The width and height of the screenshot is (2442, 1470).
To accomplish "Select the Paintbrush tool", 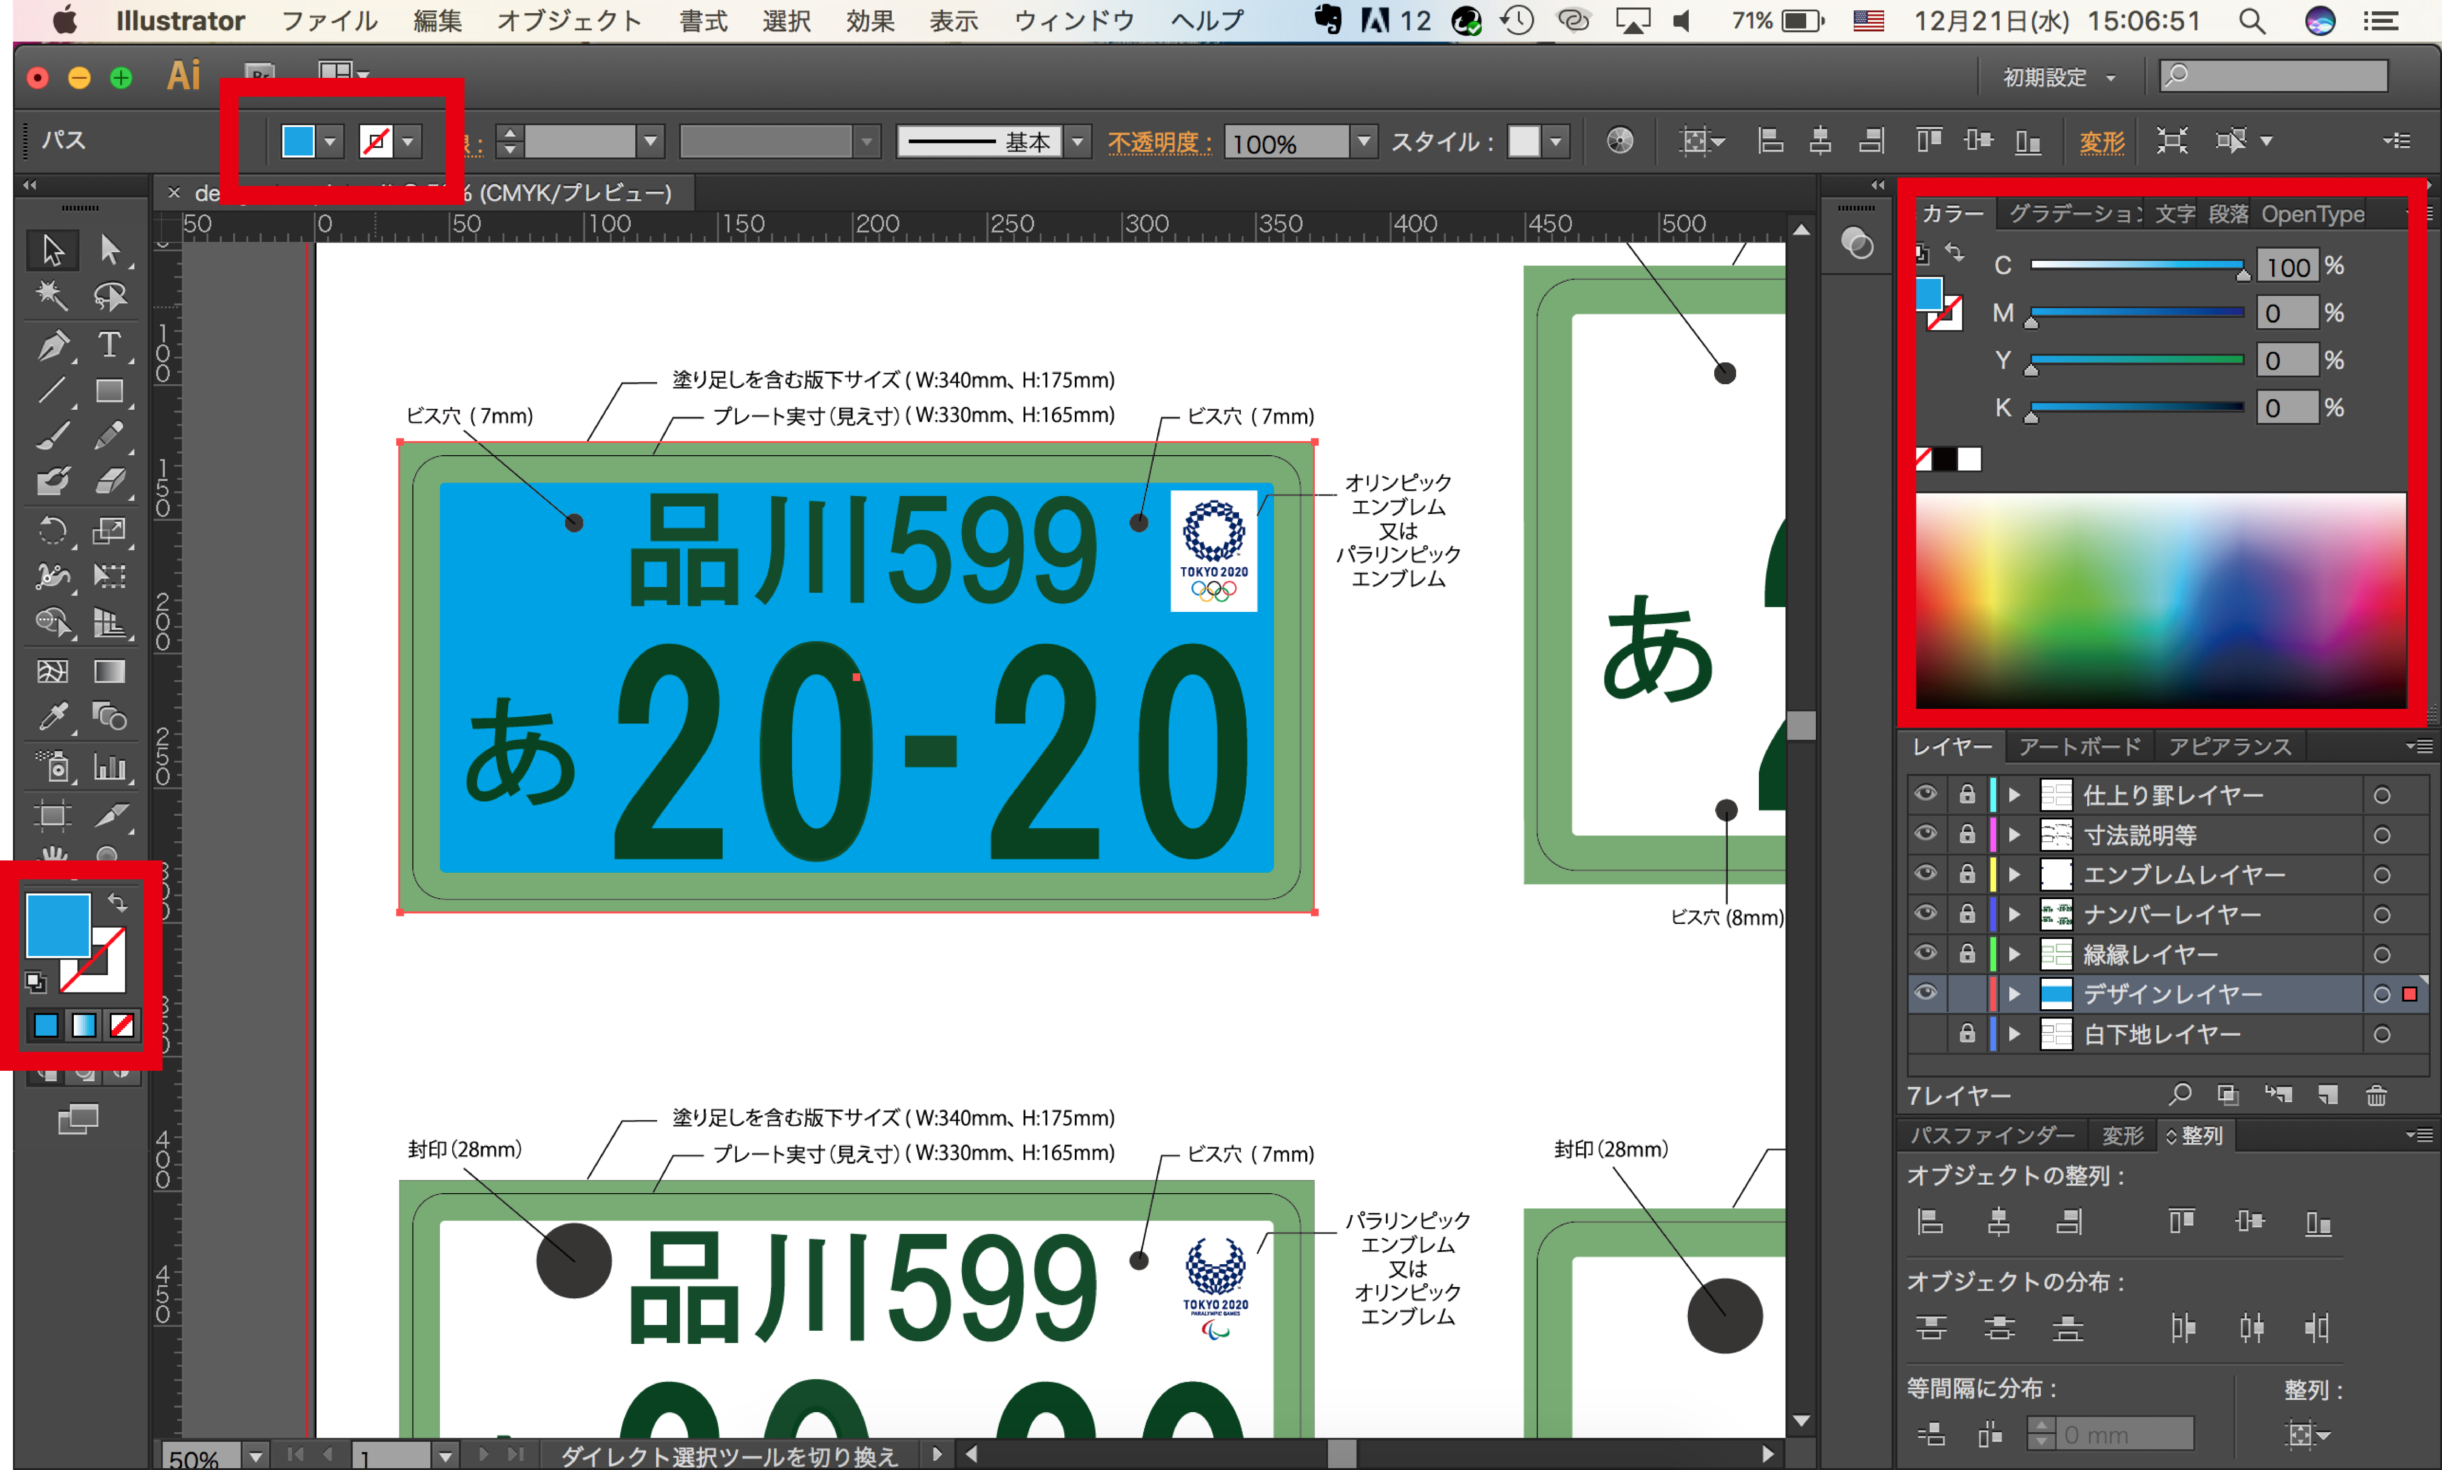I will click(51, 436).
